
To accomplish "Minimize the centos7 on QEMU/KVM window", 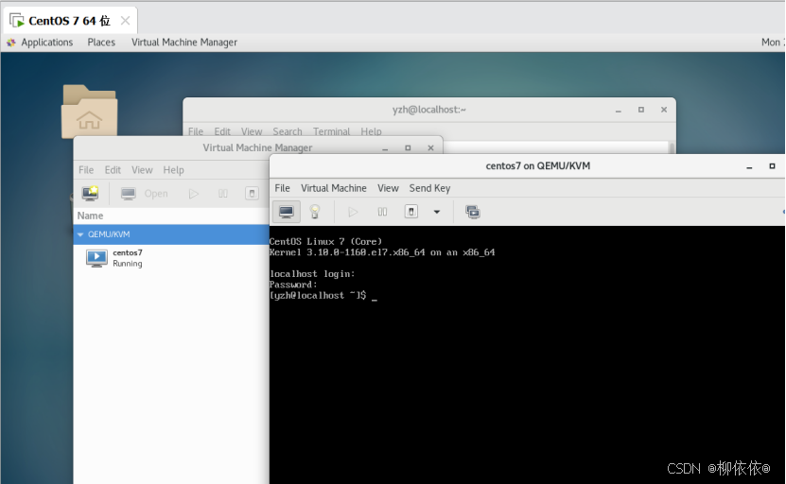I will (749, 166).
